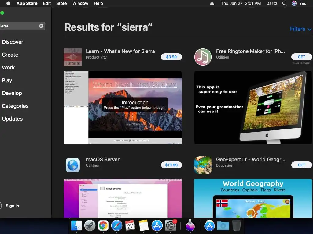Image resolution: width=313 pixels, height=234 pixels.
Task: Open the Applications folder stack in the Dock
Action: point(209,226)
